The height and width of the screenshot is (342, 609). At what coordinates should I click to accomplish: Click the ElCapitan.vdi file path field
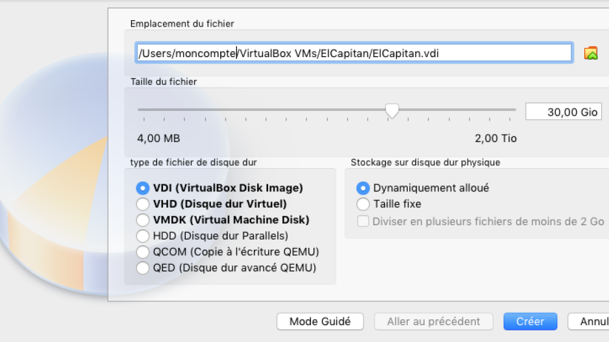(354, 53)
